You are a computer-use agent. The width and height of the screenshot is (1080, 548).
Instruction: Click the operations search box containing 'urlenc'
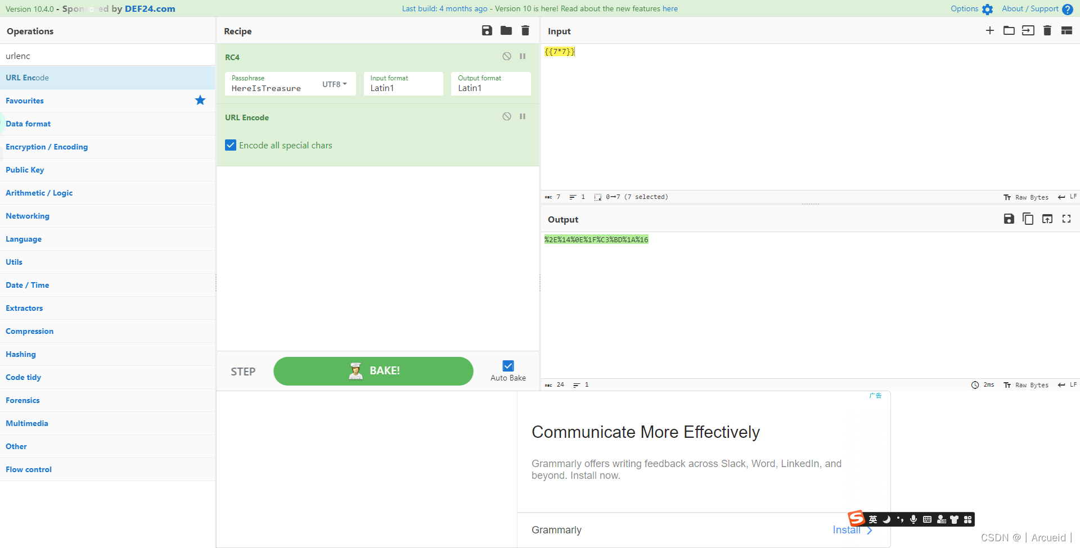pos(107,56)
